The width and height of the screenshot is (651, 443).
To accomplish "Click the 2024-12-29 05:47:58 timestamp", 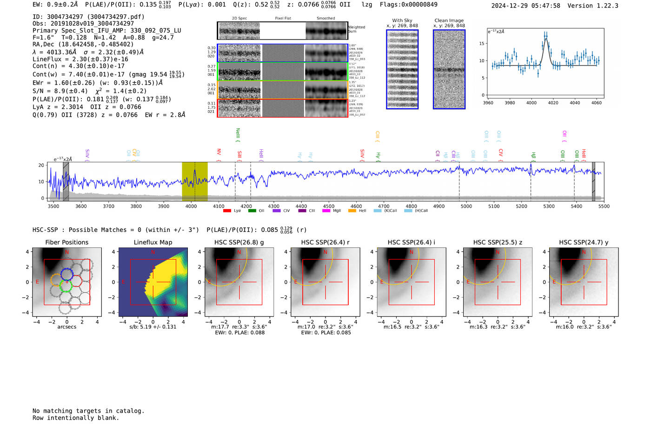I will pos(525,6).
